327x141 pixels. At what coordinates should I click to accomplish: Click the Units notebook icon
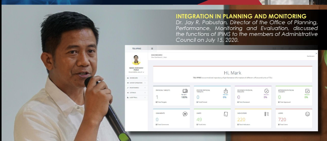(226, 114)
